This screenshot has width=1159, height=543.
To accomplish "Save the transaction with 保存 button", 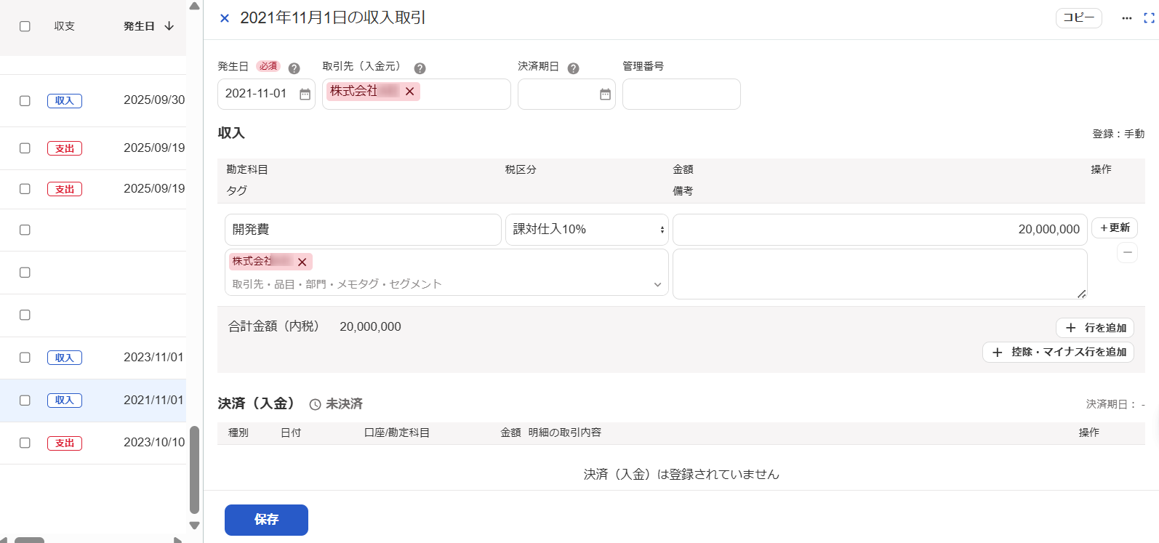I will tap(266, 520).
